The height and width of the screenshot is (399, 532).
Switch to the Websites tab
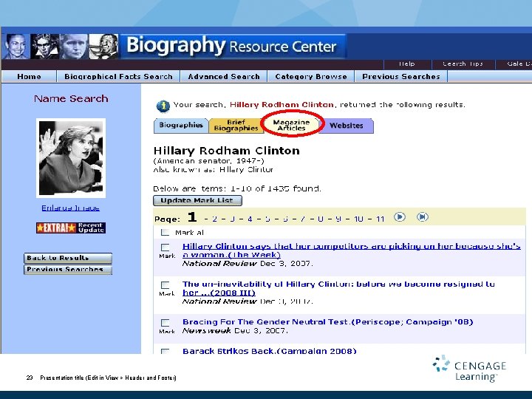pyautogui.click(x=347, y=126)
